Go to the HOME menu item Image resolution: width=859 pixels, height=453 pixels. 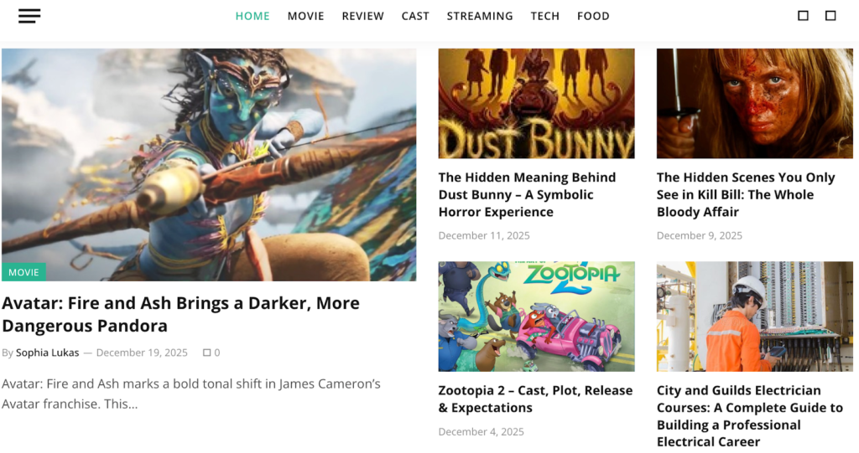coord(252,16)
